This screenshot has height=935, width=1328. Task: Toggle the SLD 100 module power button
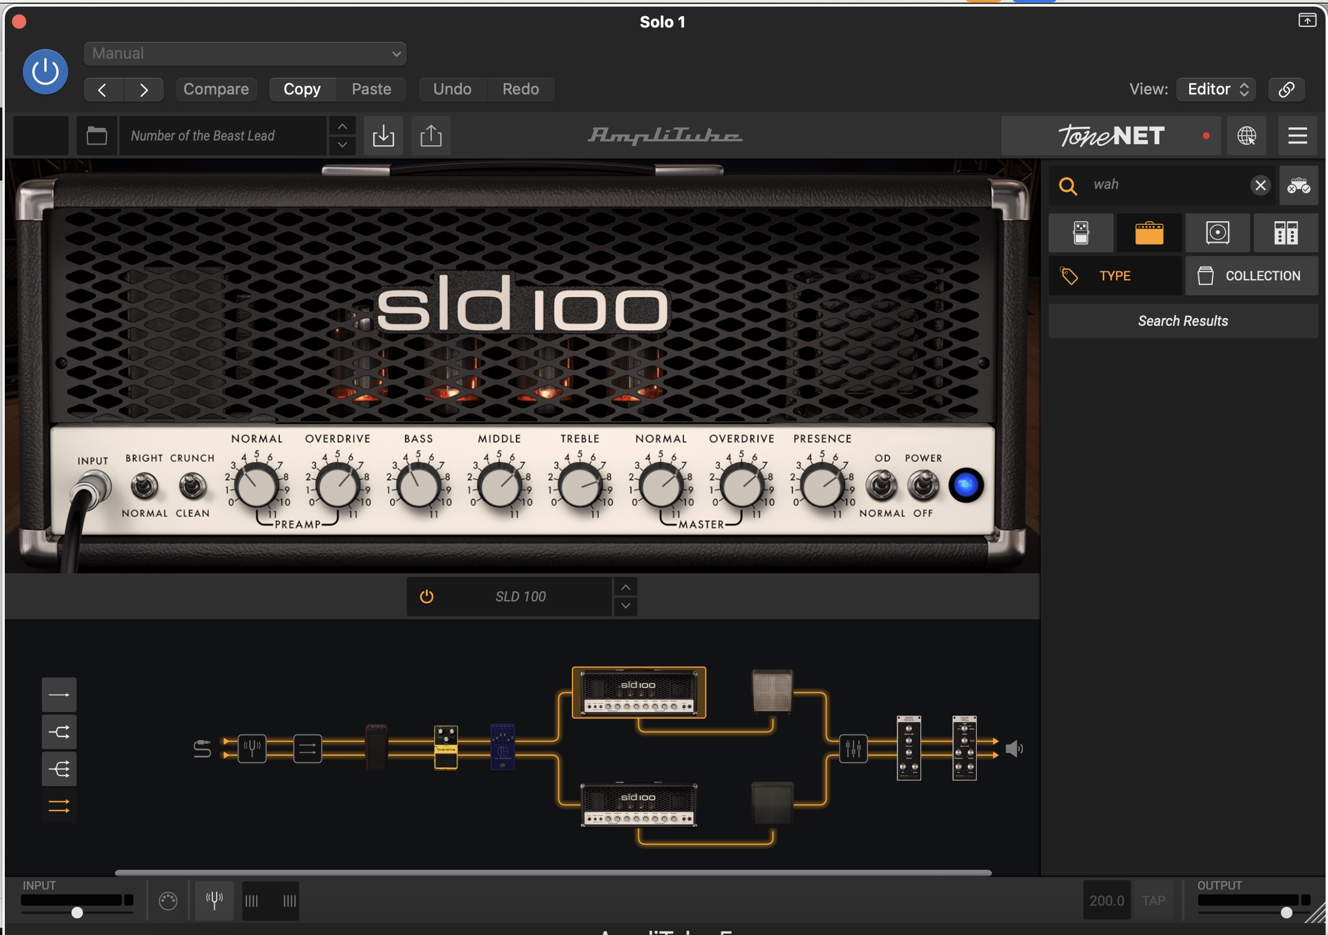coord(427,597)
